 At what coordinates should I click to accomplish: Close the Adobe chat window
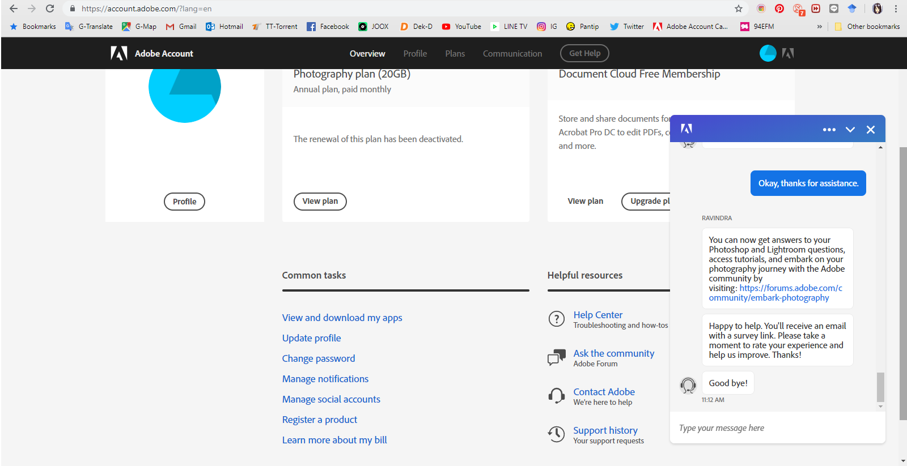pos(871,130)
